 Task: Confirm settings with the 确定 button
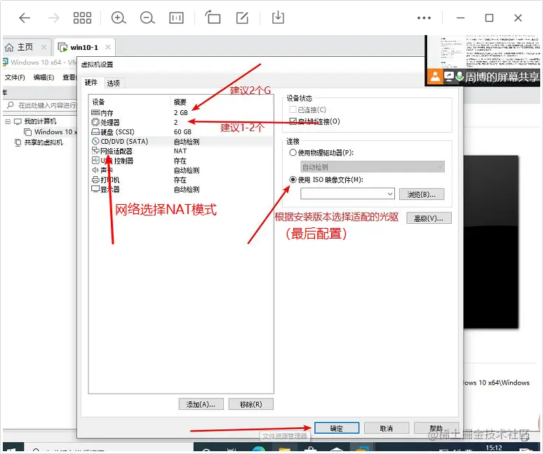pyautogui.click(x=337, y=428)
